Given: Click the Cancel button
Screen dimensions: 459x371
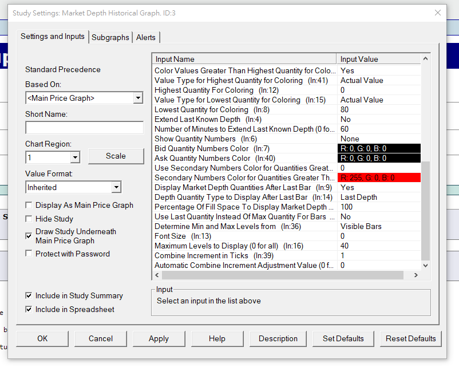Looking at the screenshot, I should tap(101, 339).
